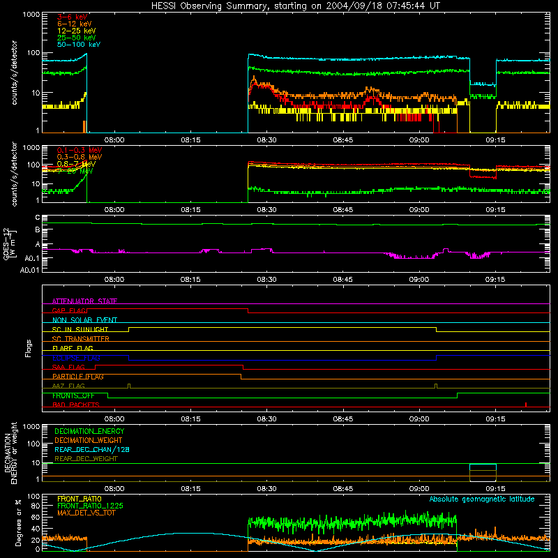558x558 pixels.
Task: Select the AAZ_FLAG label
Action: 68,386
